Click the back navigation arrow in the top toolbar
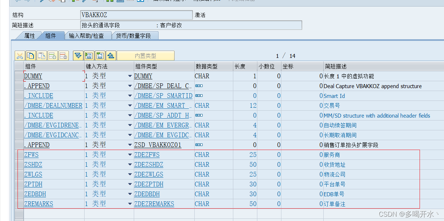This screenshot has height=221, width=444. 17,1
